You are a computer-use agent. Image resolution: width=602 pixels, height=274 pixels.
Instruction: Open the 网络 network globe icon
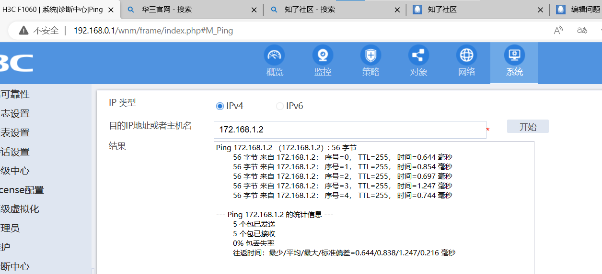466,55
